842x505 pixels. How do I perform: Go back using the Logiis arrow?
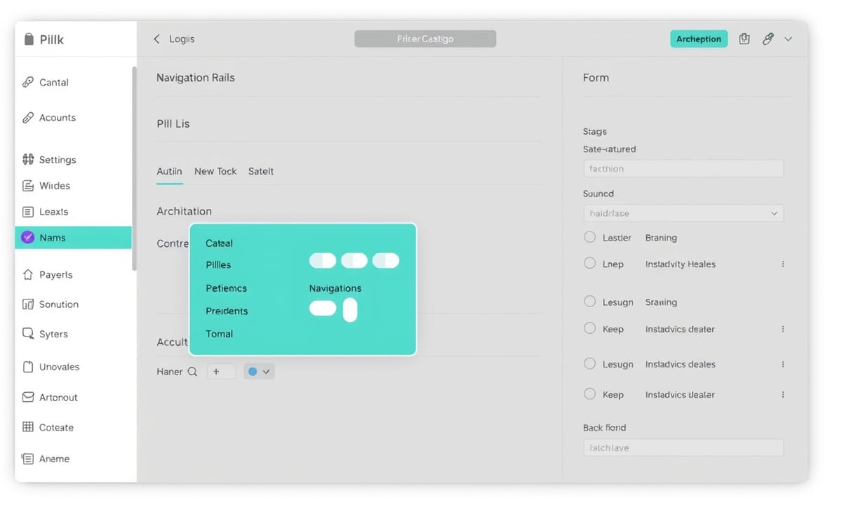point(157,39)
